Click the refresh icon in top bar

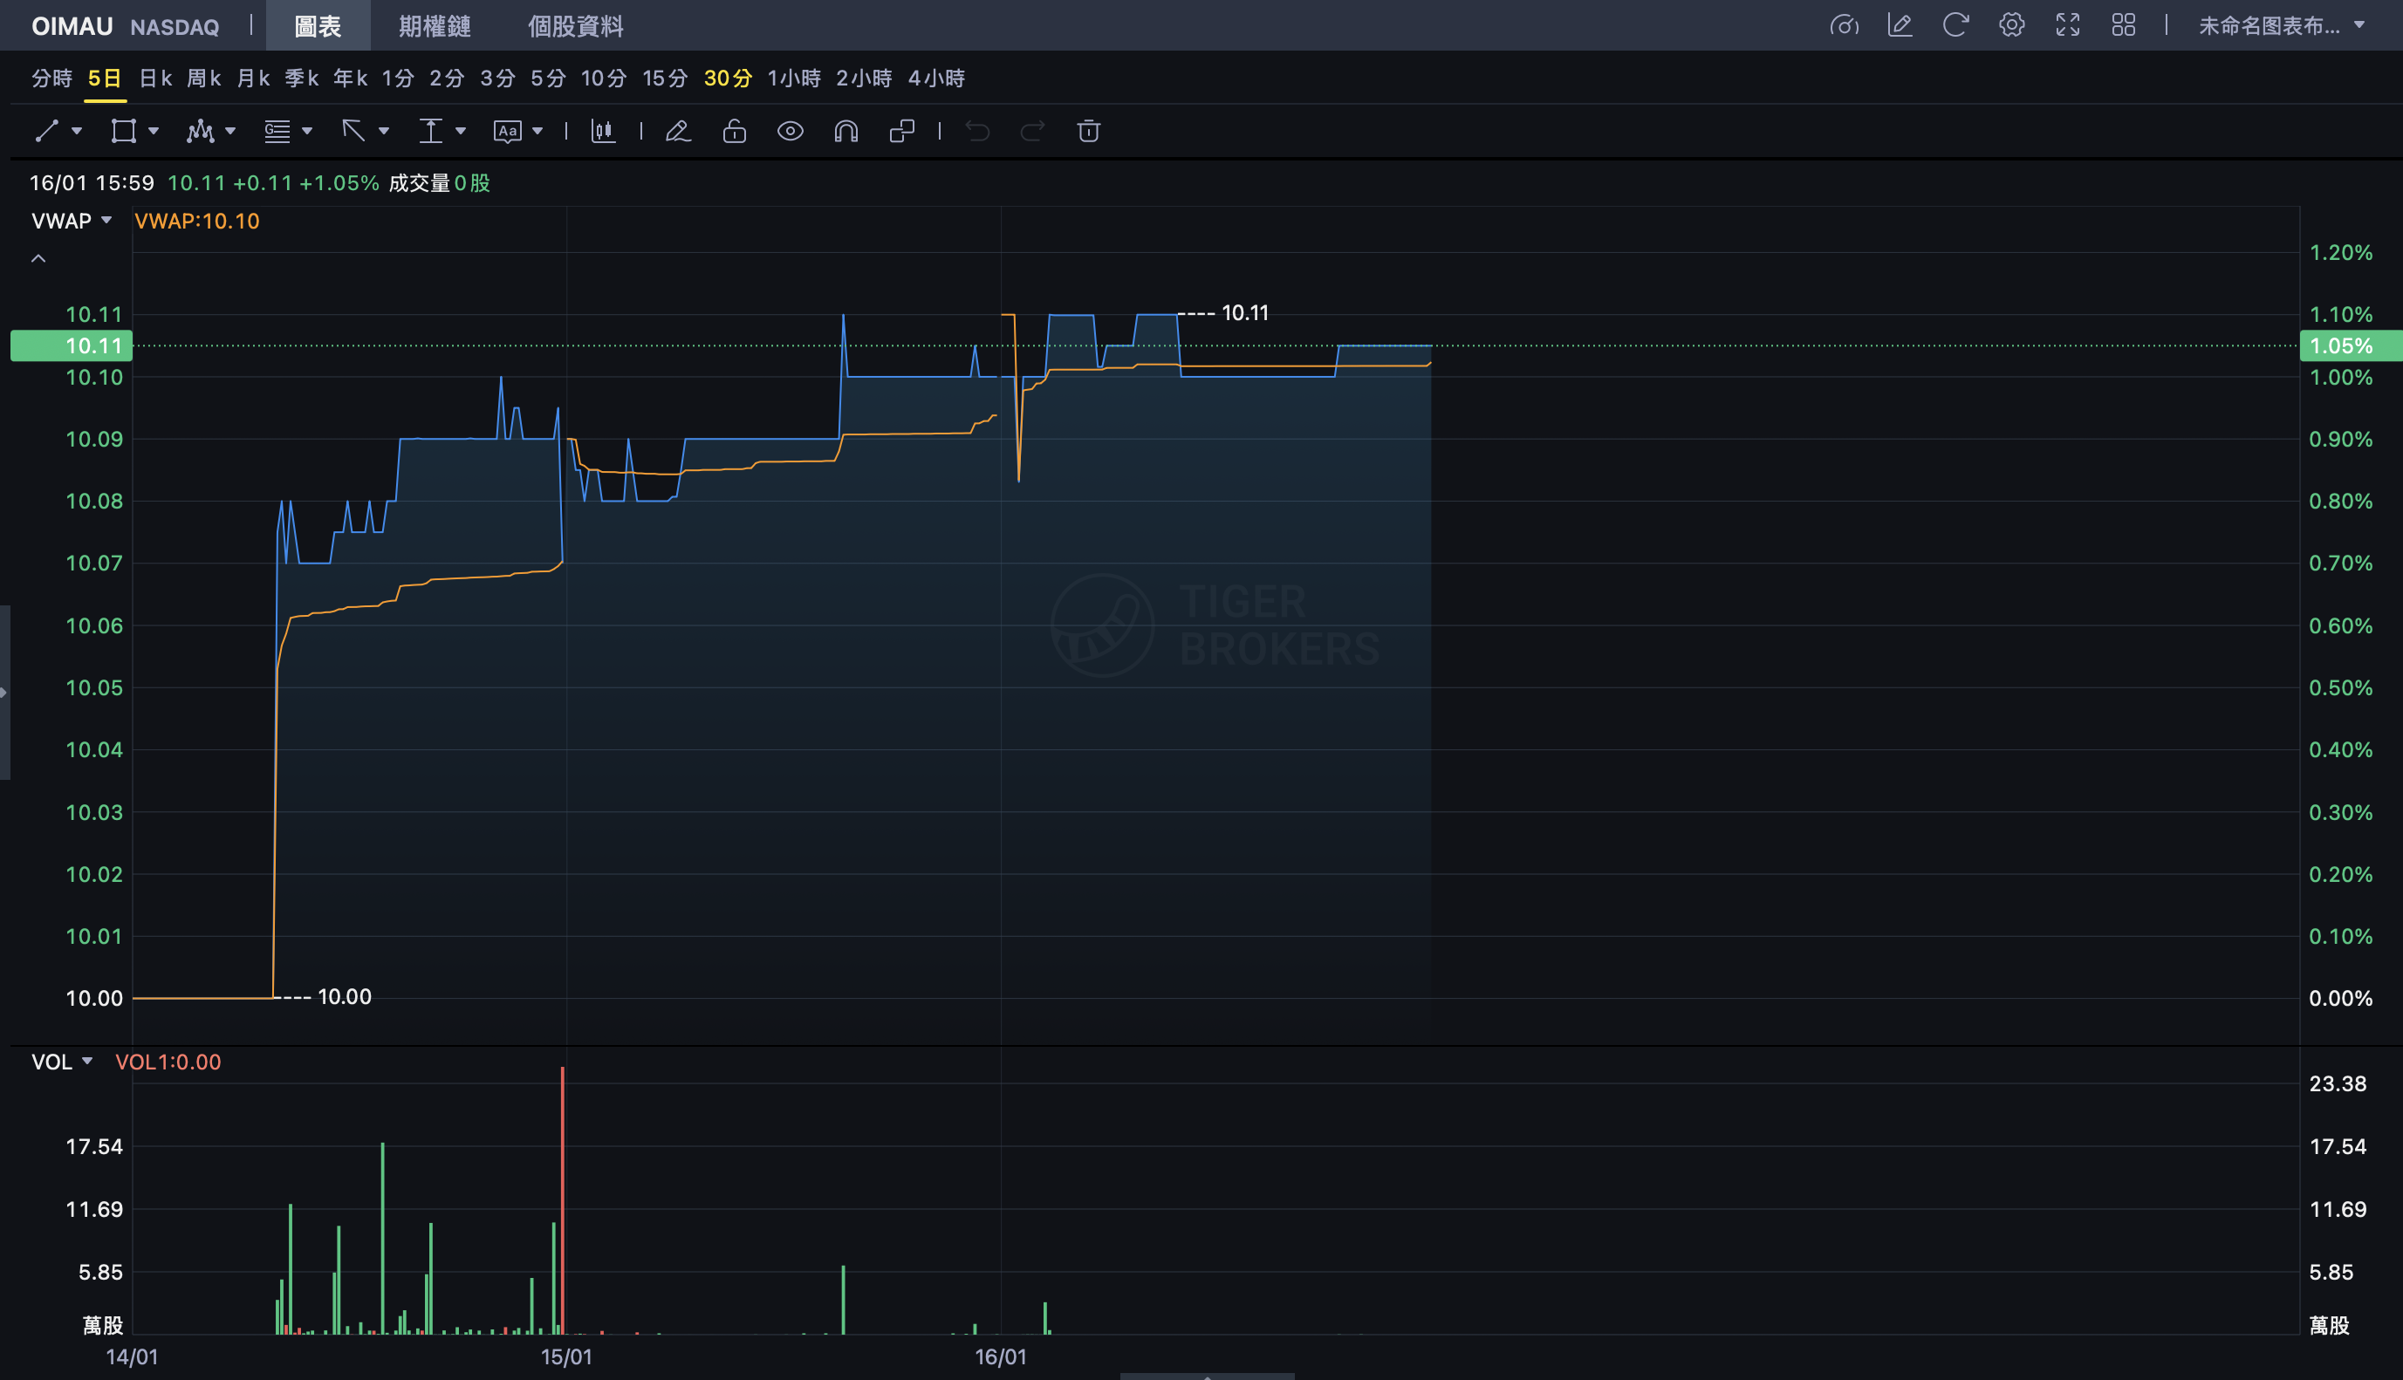point(1955,25)
